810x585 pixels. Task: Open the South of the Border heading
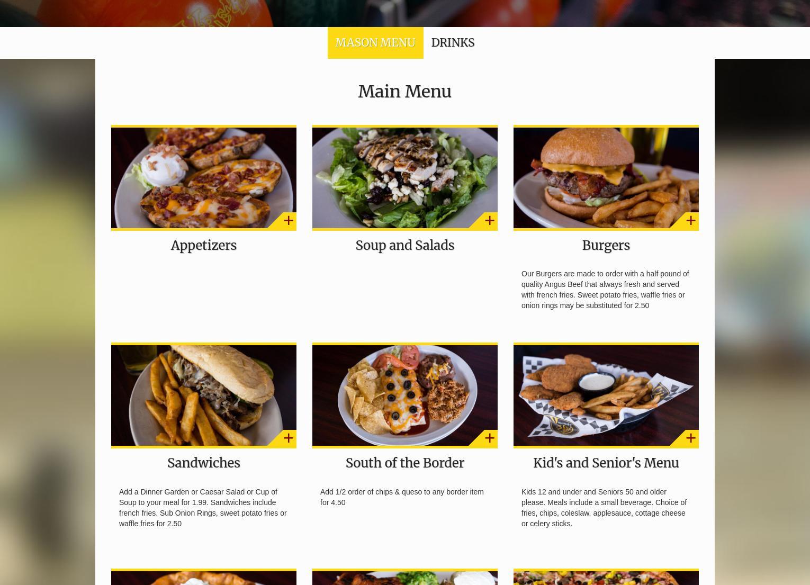click(405, 463)
